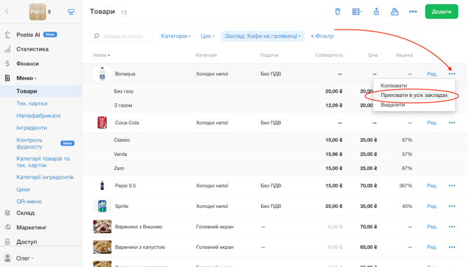Click the Вареники з капустою photo thumbnail
This screenshot has height=267, width=470.
102,247
